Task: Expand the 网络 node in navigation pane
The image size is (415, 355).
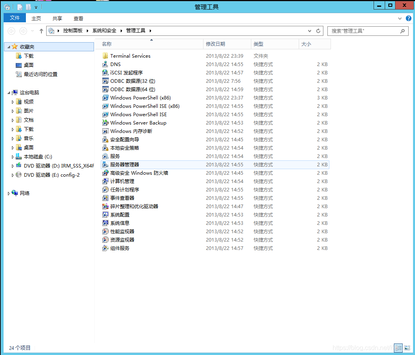Action: (x=9, y=193)
